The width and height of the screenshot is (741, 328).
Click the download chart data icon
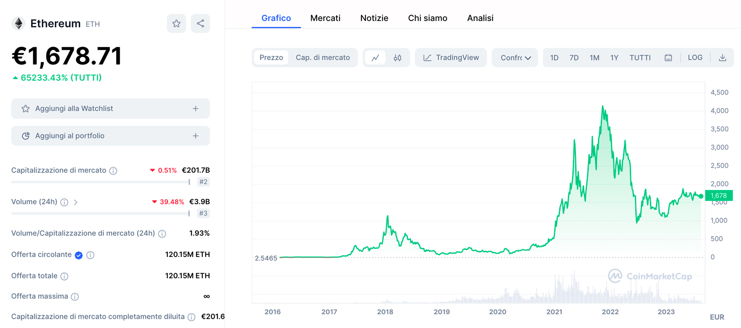pyautogui.click(x=722, y=58)
